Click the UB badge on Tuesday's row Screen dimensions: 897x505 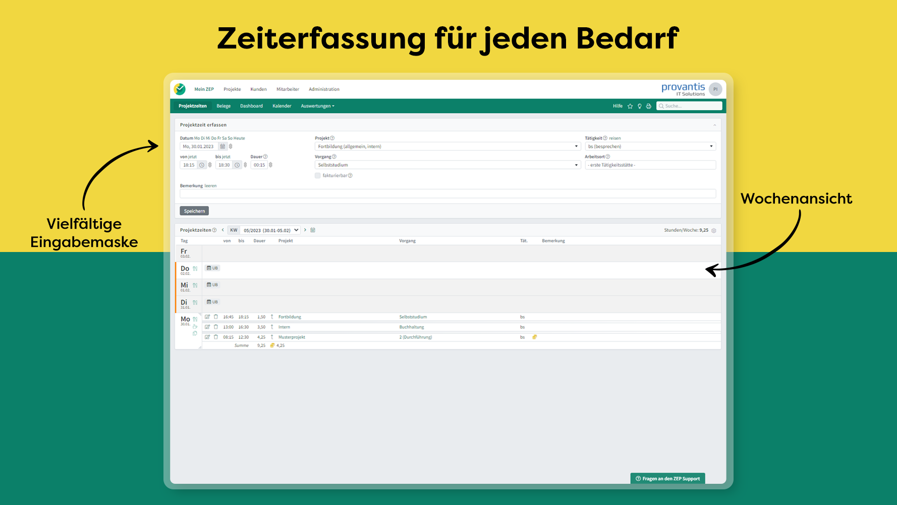(x=212, y=301)
